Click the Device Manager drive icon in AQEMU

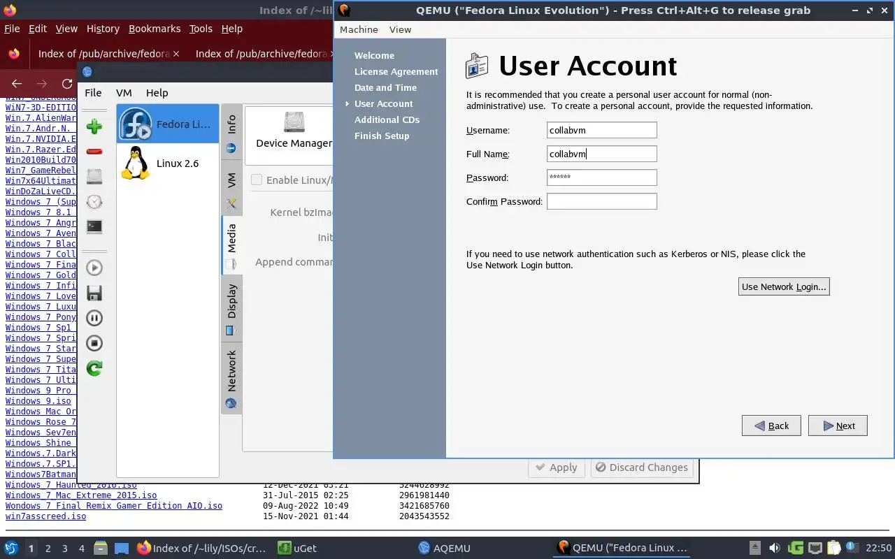click(294, 122)
